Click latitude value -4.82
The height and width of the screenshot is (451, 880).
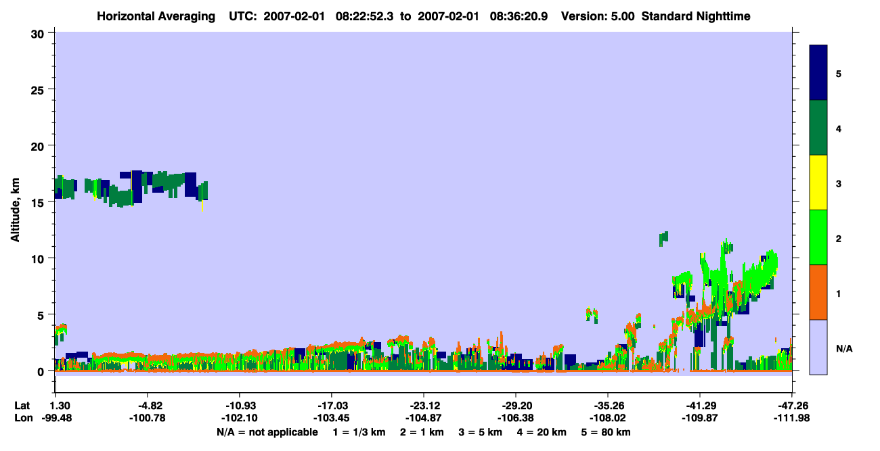click(x=147, y=406)
